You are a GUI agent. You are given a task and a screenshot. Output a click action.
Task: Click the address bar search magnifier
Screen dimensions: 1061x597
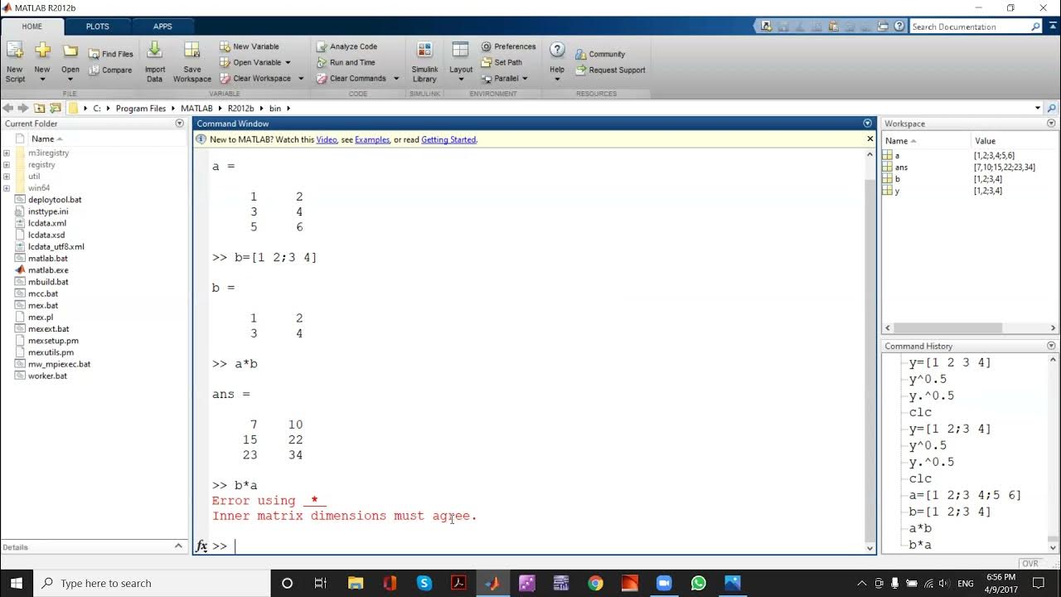point(1052,108)
